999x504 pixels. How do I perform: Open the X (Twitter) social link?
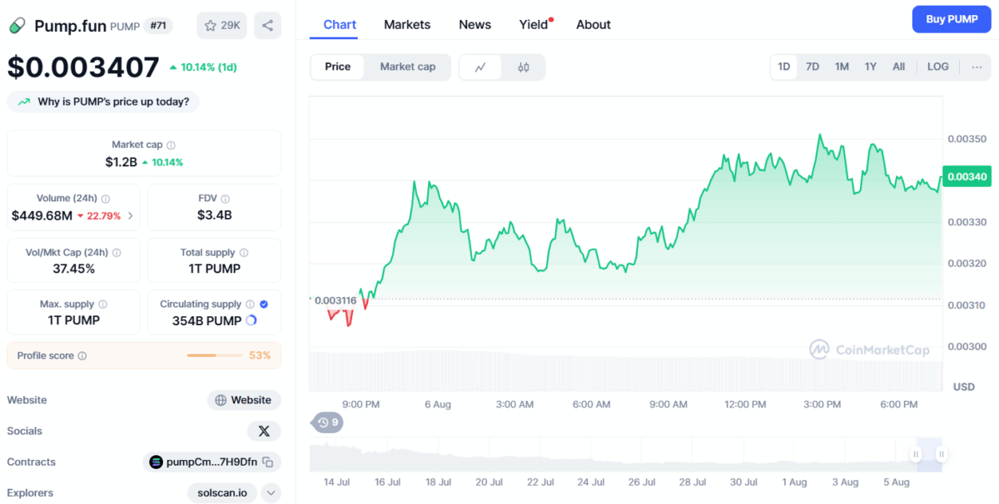(264, 431)
